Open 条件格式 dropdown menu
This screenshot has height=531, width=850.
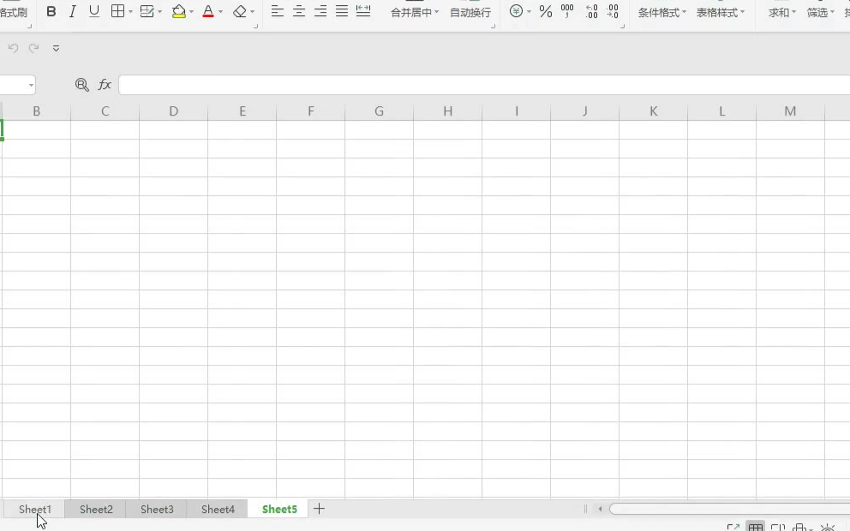pyautogui.click(x=661, y=13)
